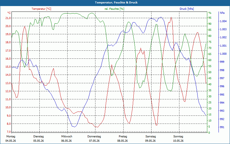The width and height of the screenshot is (230, 144).
Task: Click the '75' humidity axis value
Action: (210, 42)
